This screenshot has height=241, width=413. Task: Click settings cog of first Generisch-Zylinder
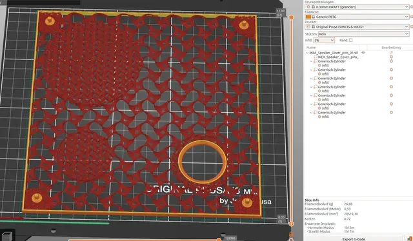click(391, 61)
